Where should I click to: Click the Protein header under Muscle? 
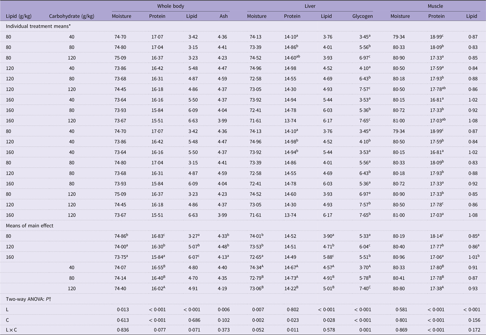pos(436,16)
